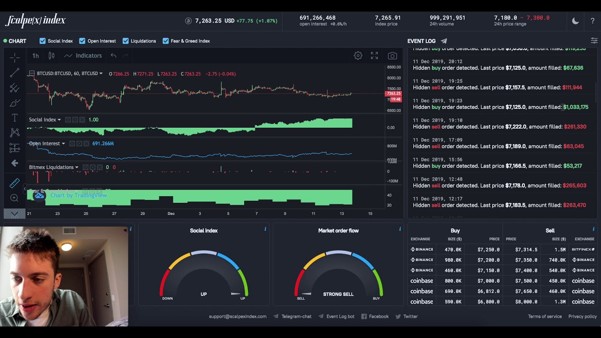This screenshot has height=338, width=601.
Task: Select Bitfinex sell row at $7,314.5
Action: click(550, 250)
